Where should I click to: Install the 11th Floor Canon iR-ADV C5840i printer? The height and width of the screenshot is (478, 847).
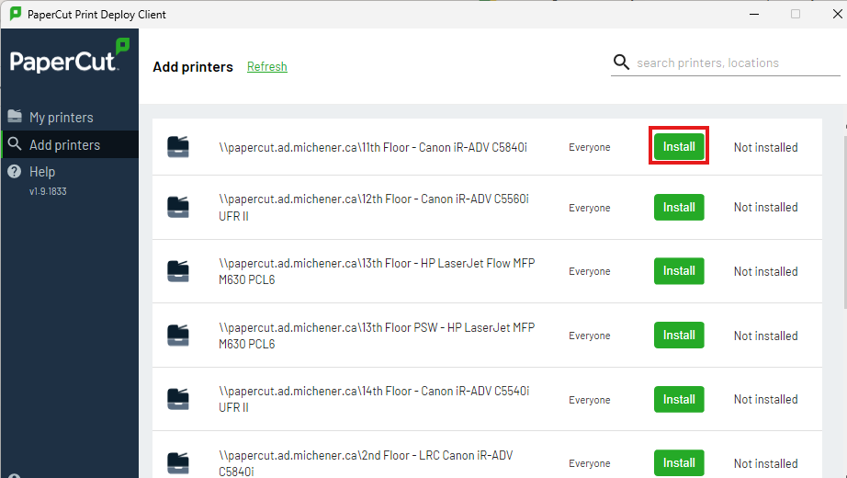pyautogui.click(x=679, y=147)
